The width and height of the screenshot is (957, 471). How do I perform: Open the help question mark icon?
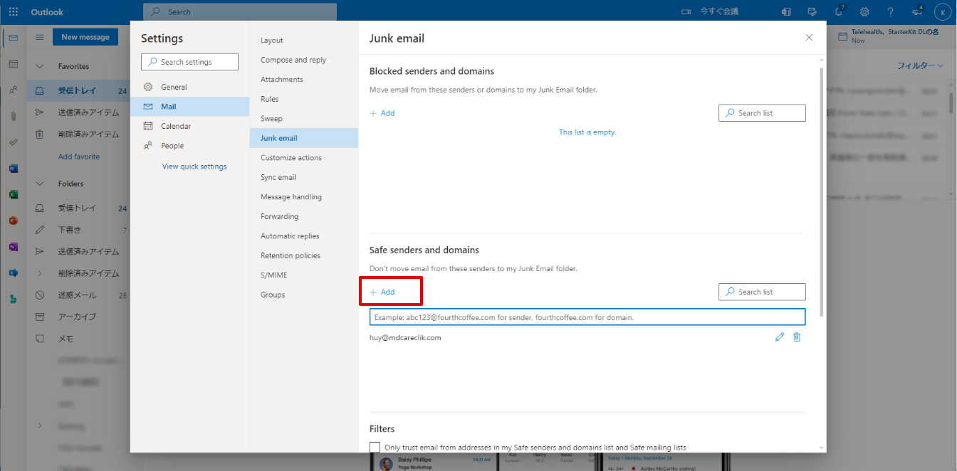pos(891,12)
